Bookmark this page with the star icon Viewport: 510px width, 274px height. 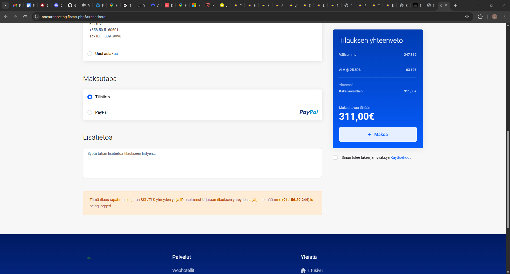point(467,17)
